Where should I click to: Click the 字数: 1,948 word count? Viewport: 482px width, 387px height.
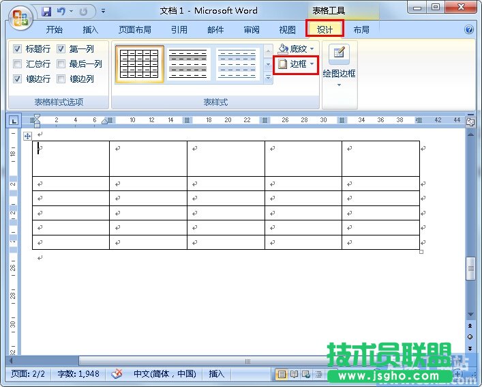(79, 374)
